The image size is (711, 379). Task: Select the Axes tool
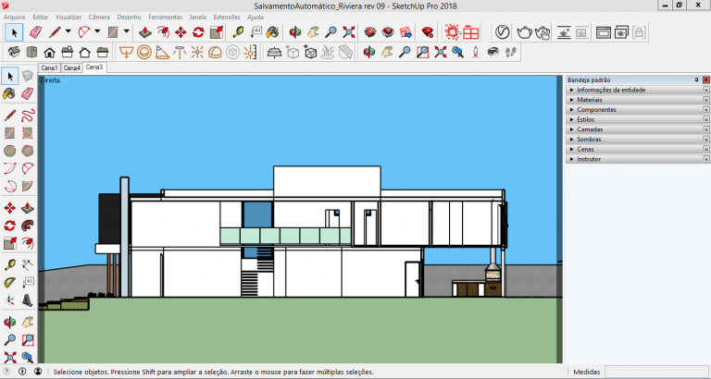[10, 300]
